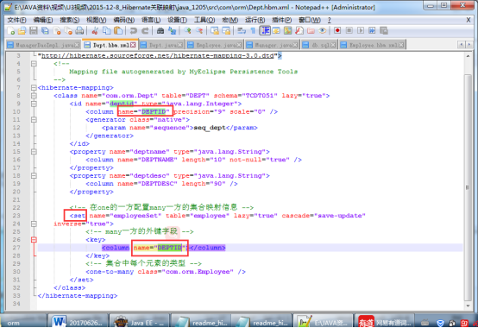478x328 pixels.
Task: Click the tab bar scroll-left arrow
Action: coord(462,45)
